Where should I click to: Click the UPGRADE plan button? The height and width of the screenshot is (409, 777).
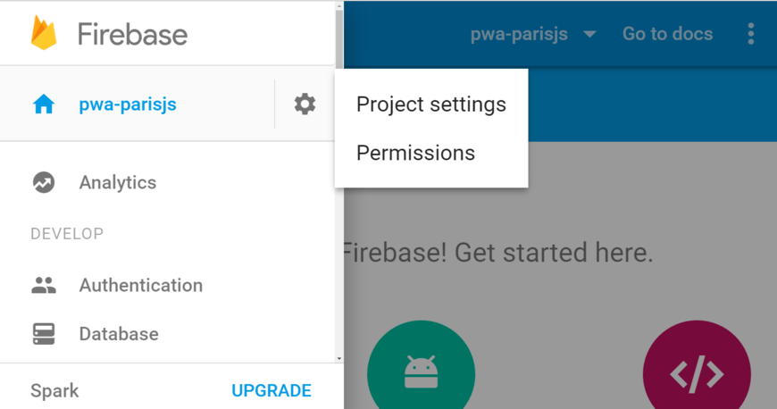coord(272,390)
